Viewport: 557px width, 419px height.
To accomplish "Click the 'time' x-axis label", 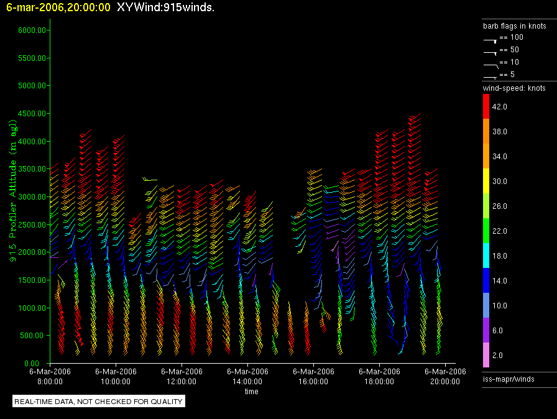I will click(252, 391).
